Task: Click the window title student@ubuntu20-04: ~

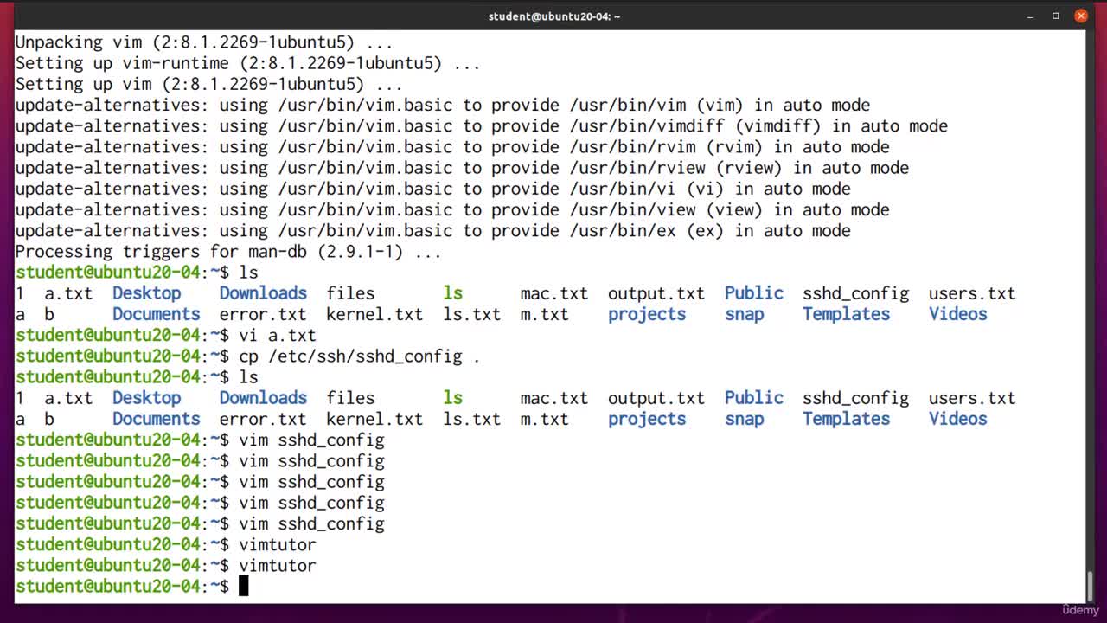Action: click(554, 16)
